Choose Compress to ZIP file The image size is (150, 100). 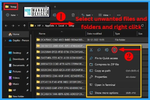[x=114, y=64]
